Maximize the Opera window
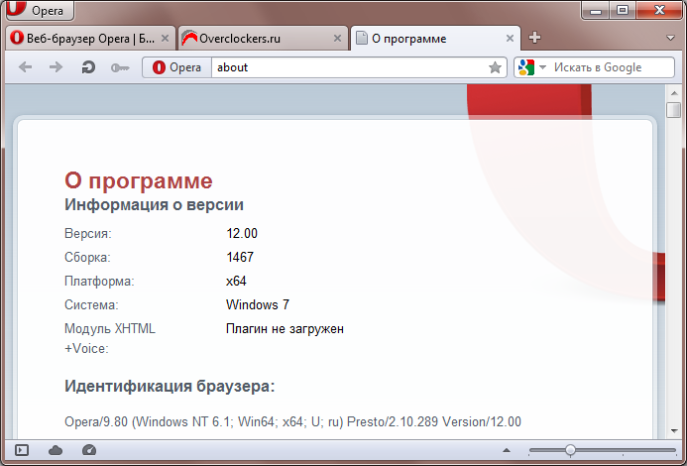This screenshot has height=466, width=687. [623, 10]
